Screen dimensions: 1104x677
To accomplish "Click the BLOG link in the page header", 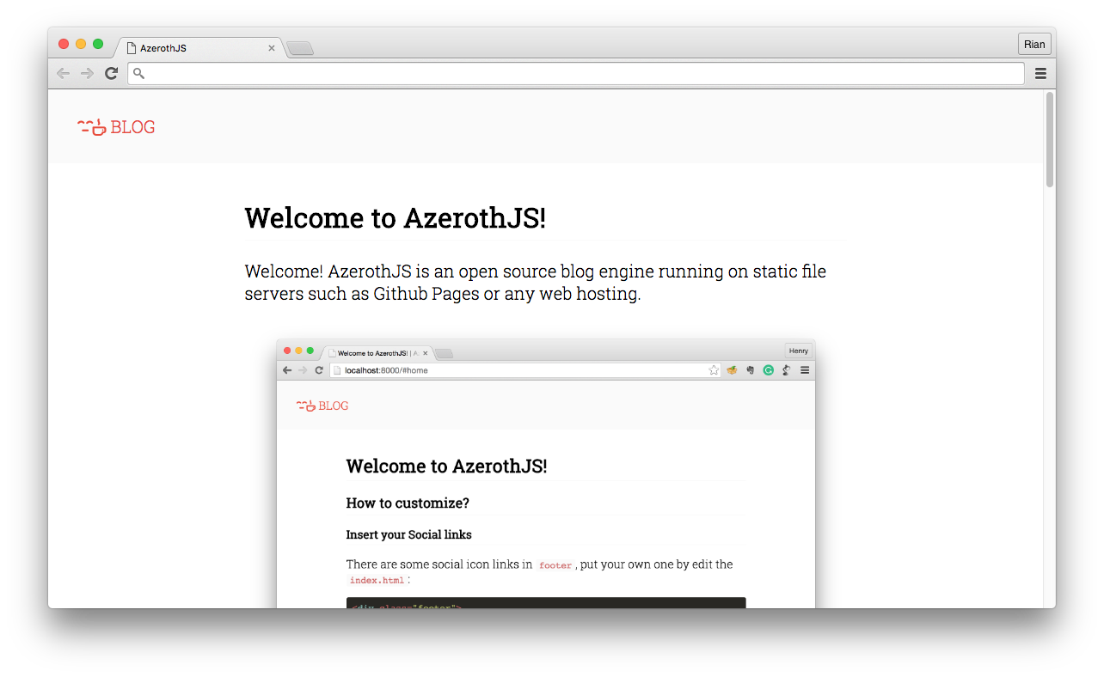I will 133,127.
